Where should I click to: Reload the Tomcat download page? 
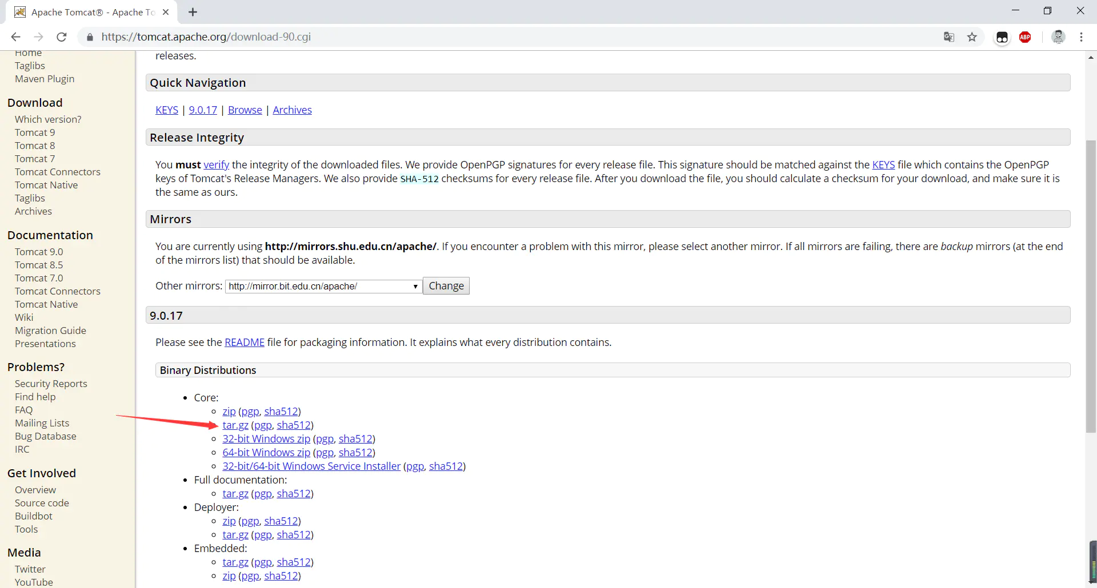(x=62, y=37)
